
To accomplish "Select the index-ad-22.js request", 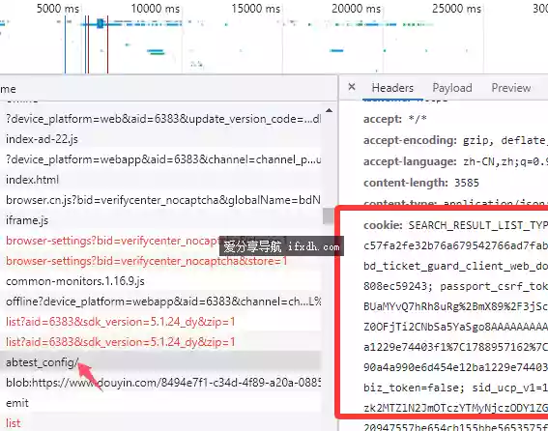I will pos(160,139).
